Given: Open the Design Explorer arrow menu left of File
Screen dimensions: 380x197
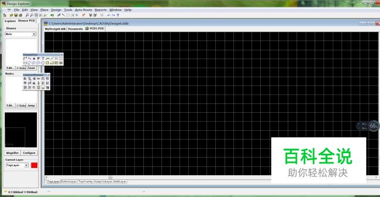Looking at the screenshot, I should 9,10.
